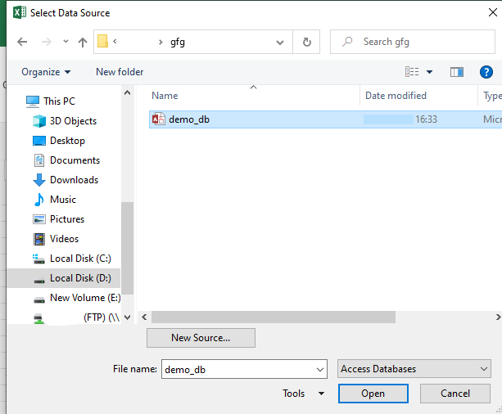Toggle the preview pane
Image resolution: width=502 pixels, height=414 pixels.
pos(456,72)
